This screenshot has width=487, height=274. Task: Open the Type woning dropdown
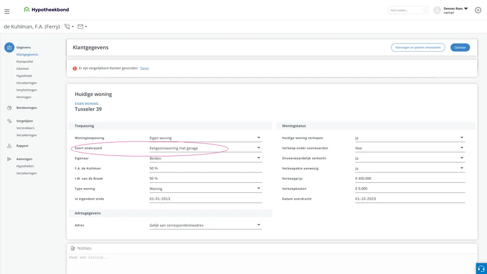pos(205,189)
